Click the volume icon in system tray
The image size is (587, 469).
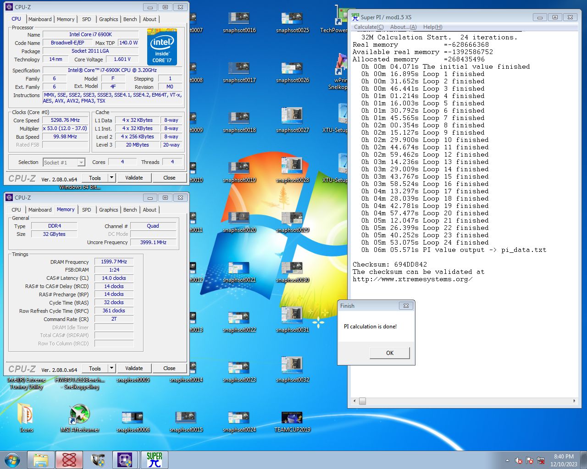tap(519, 460)
